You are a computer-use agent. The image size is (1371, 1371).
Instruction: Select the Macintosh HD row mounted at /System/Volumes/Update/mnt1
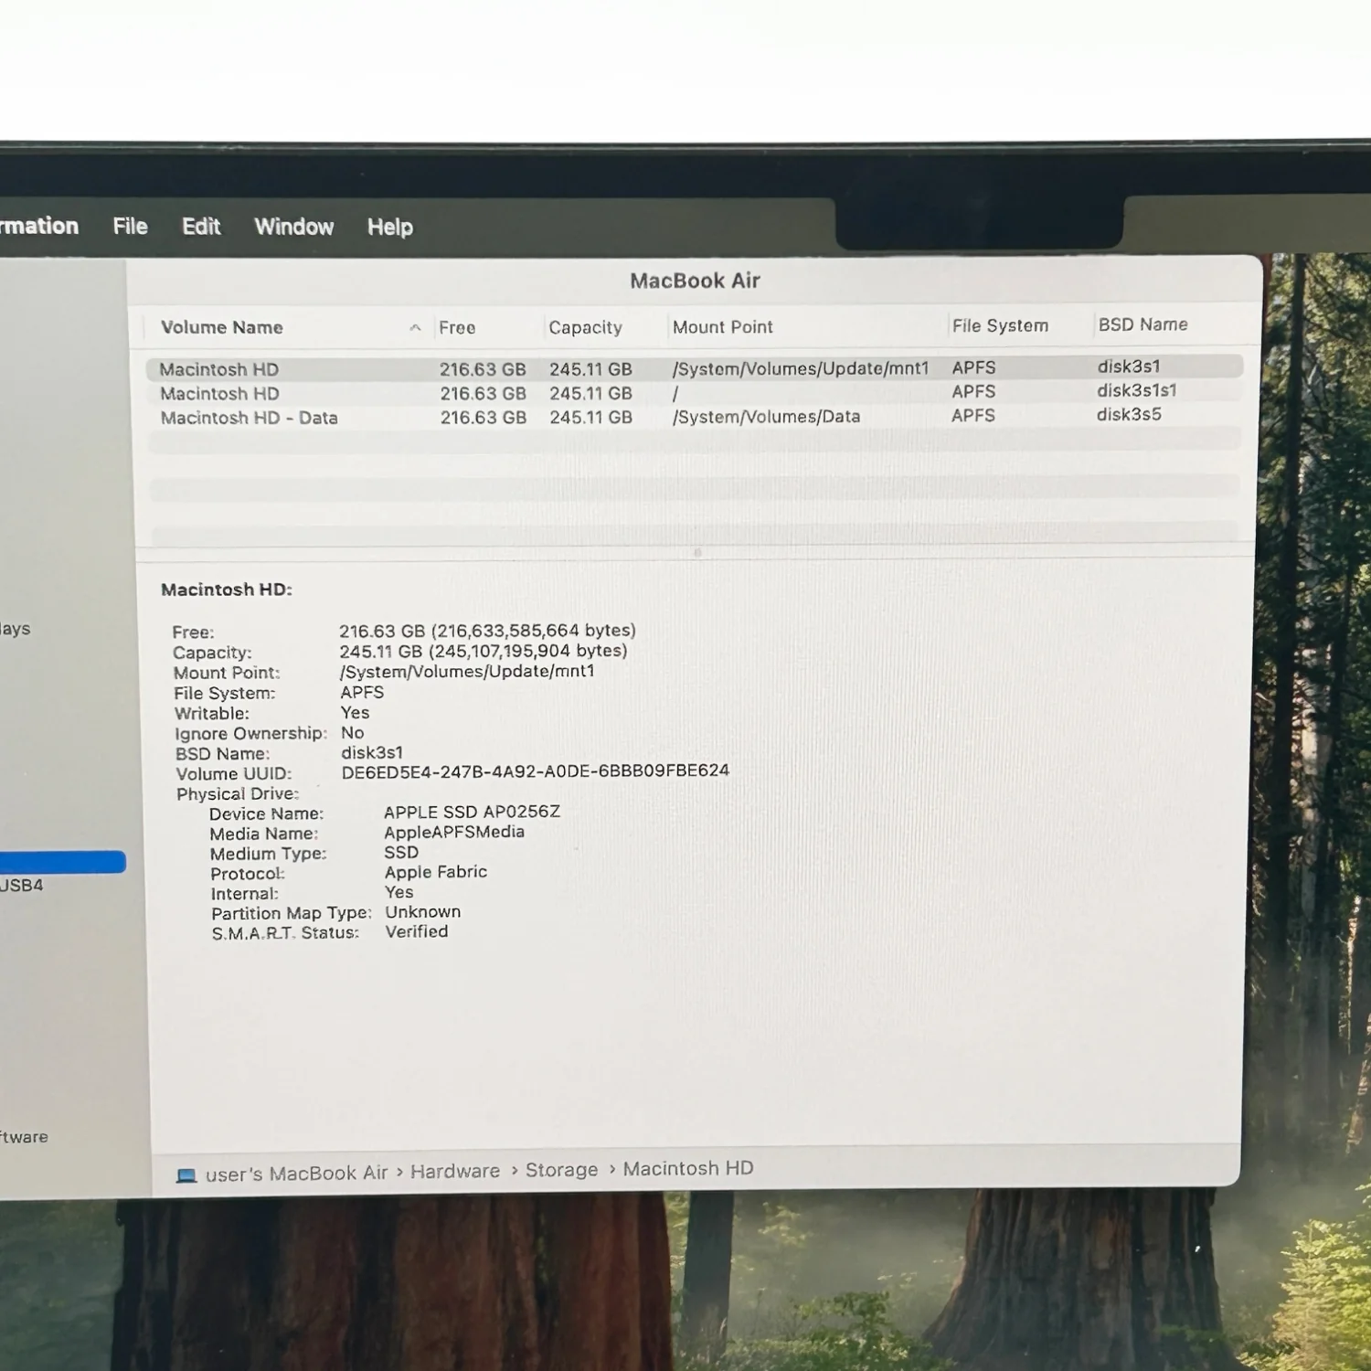pos(695,368)
